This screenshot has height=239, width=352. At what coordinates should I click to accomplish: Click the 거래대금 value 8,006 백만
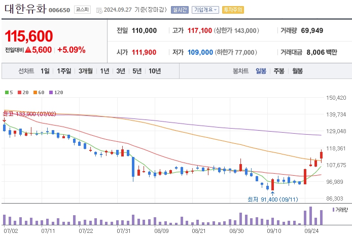coord(322,52)
